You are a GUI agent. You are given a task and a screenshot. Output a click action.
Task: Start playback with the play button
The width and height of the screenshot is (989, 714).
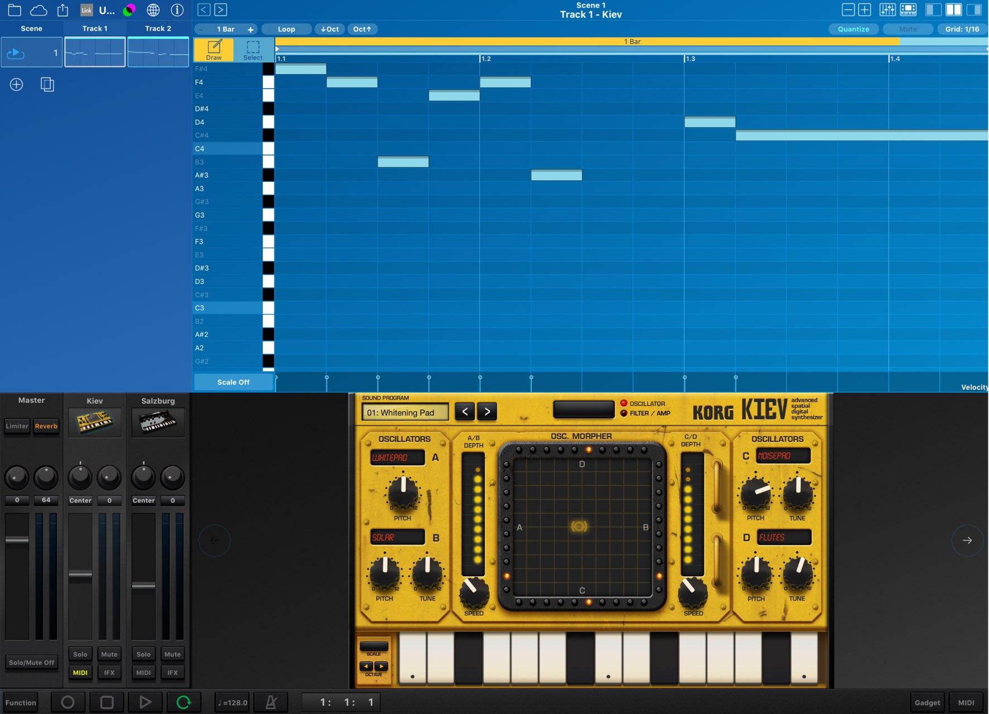[x=145, y=702]
